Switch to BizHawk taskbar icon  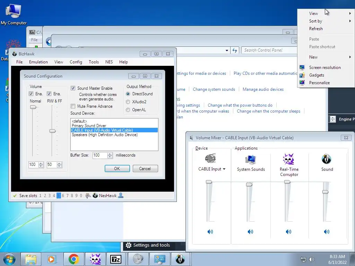point(180,259)
